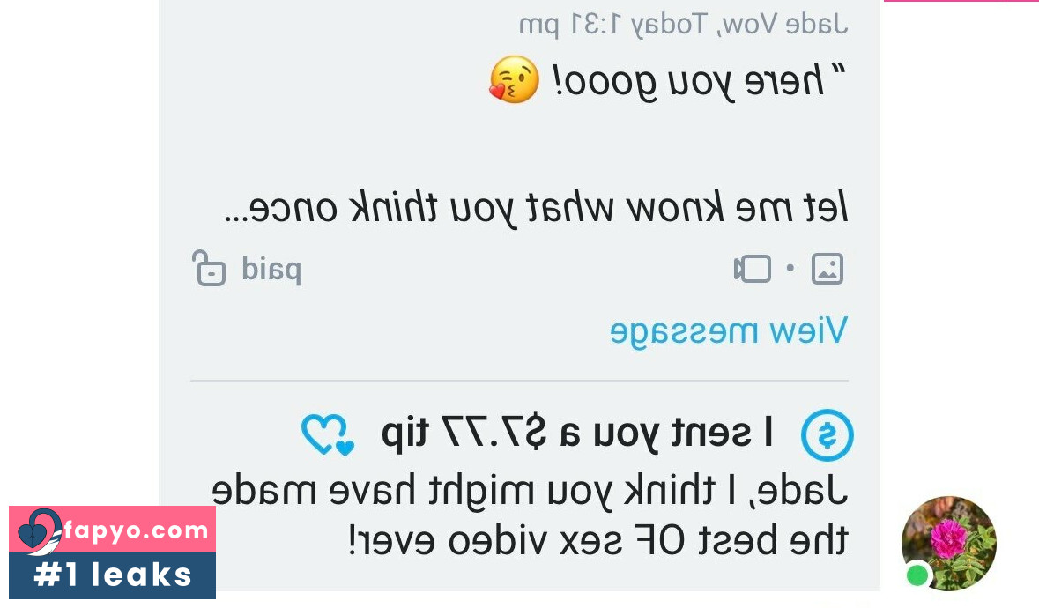Click the Jade Vow message timestamp header
1039x608 pixels.
click(682, 25)
